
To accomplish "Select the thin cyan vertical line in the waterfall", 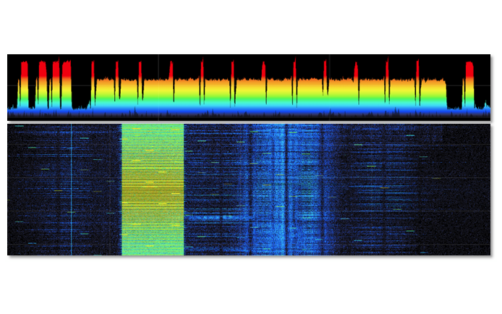I will pyautogui.click(x=72, y=190).
